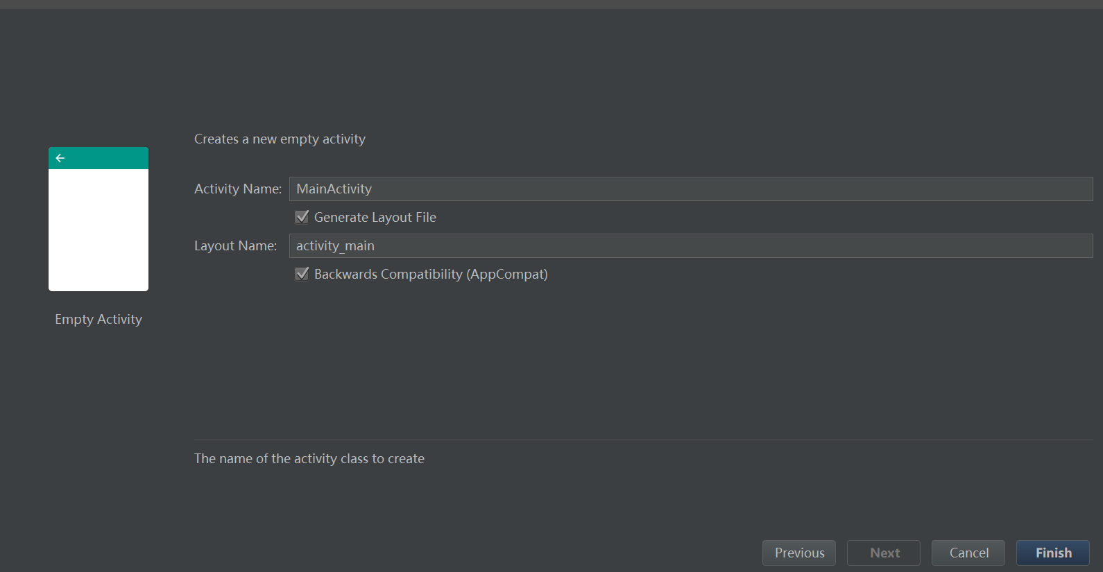Focus the Layout Name field containing activity_main
Screen dimensions: 1103x572
click(690, 245)
